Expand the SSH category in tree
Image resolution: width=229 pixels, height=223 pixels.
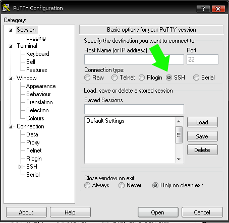20,167
